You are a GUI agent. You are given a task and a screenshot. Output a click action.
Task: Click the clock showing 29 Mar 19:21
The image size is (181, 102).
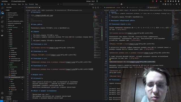pyautogui.click(x=90, y=1)
